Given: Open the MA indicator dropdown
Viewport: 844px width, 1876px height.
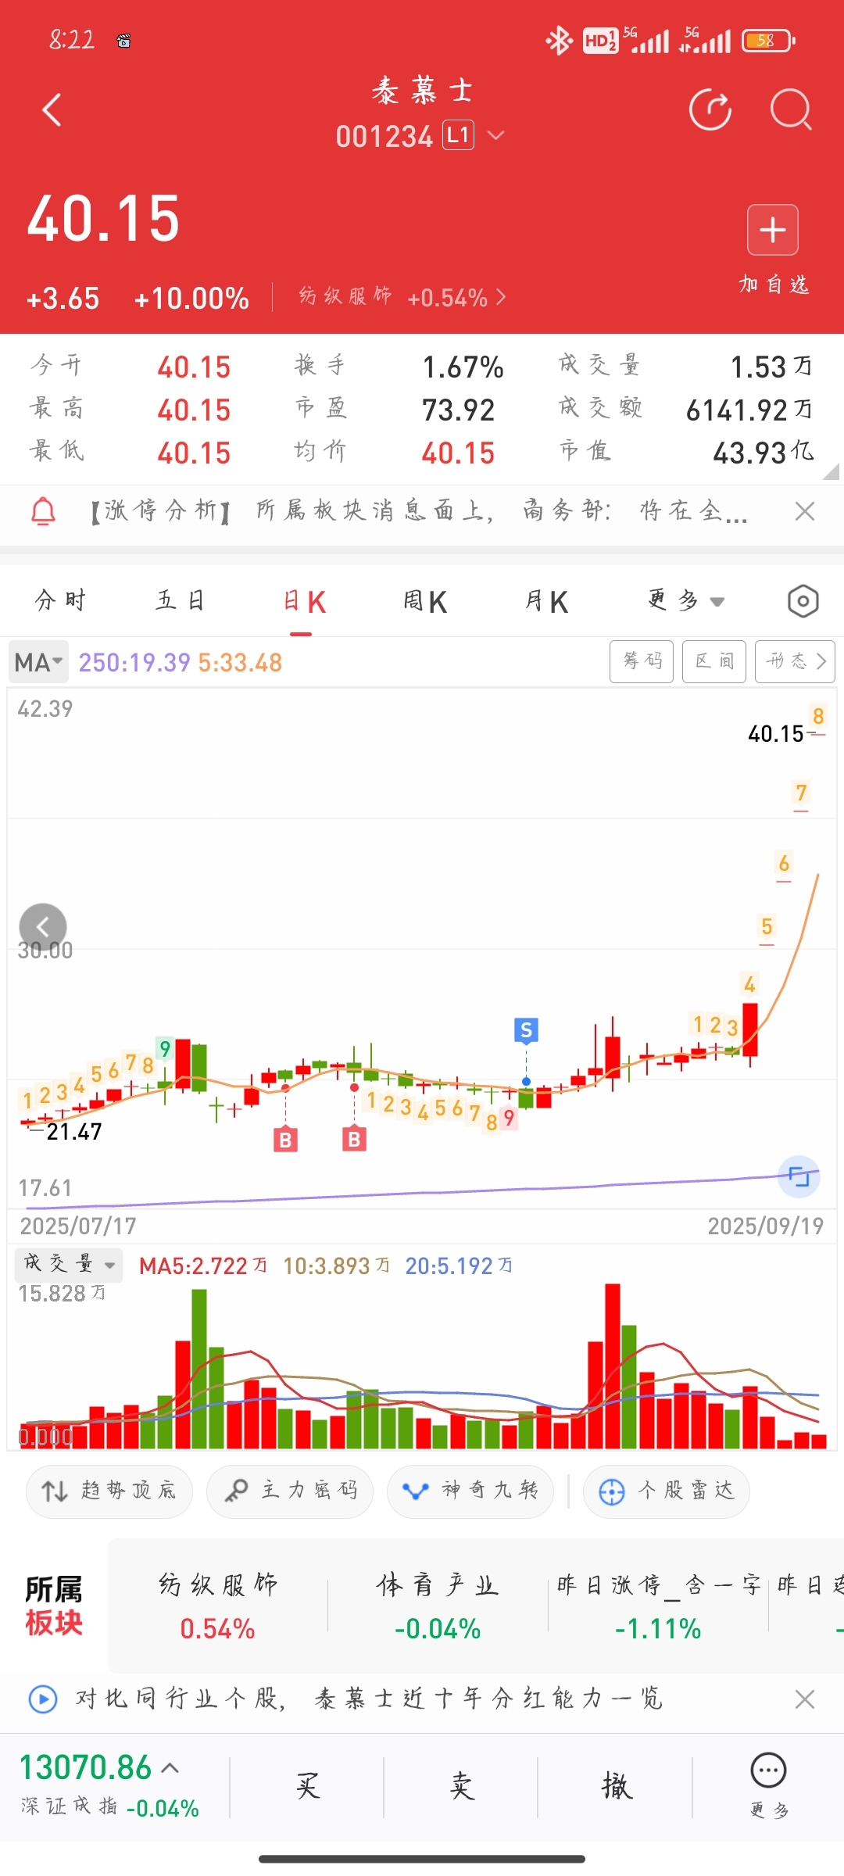Looking at the screenshot, I should pyautogui.click(x=38, y=662).
